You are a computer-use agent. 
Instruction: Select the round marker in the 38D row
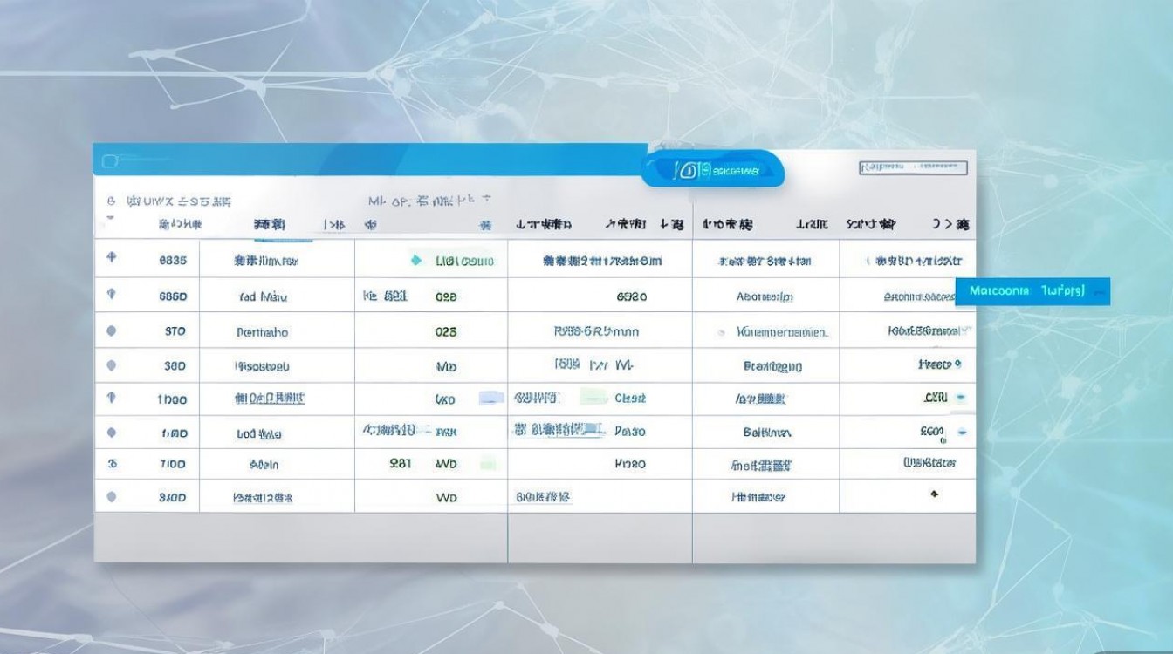[x=111, y=366]
